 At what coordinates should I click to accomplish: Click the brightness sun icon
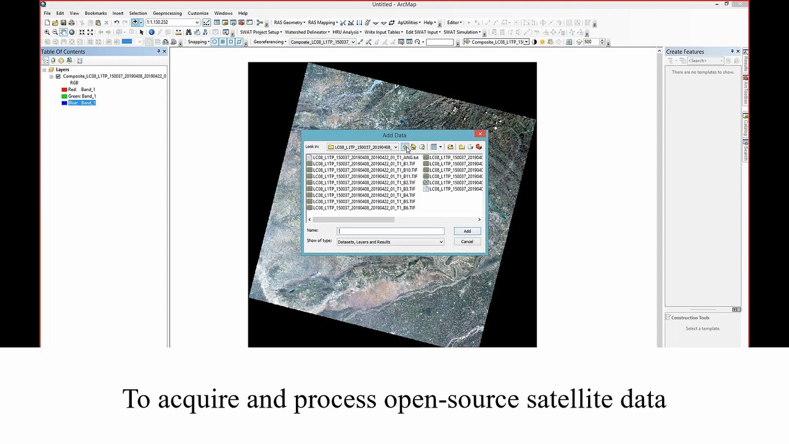[543, 42]
